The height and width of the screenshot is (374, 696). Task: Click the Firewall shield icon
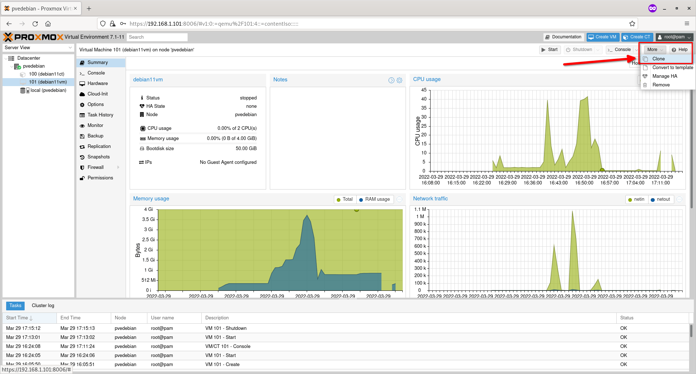[x=82, y=168]
